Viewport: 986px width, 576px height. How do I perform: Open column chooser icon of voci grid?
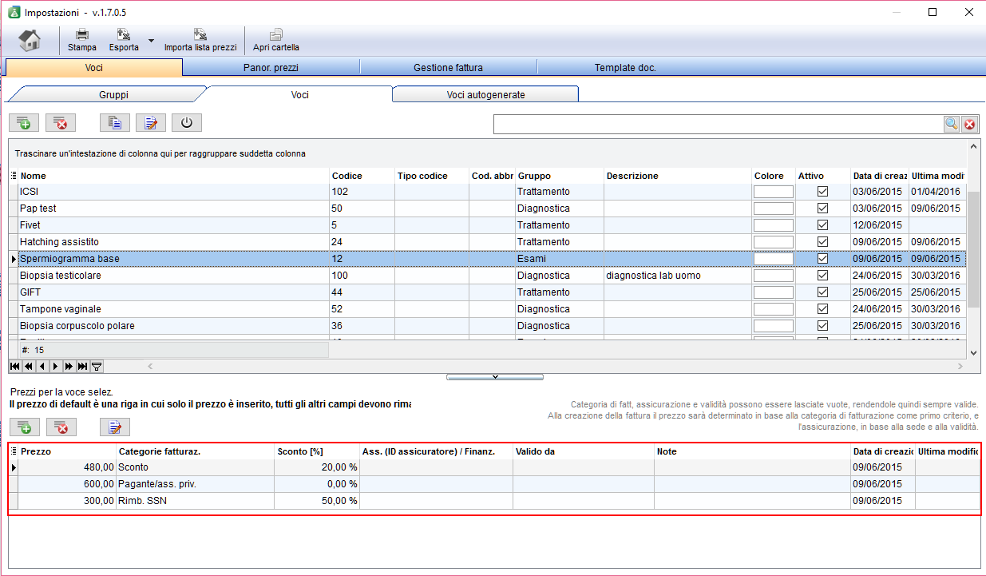(13, 176)
